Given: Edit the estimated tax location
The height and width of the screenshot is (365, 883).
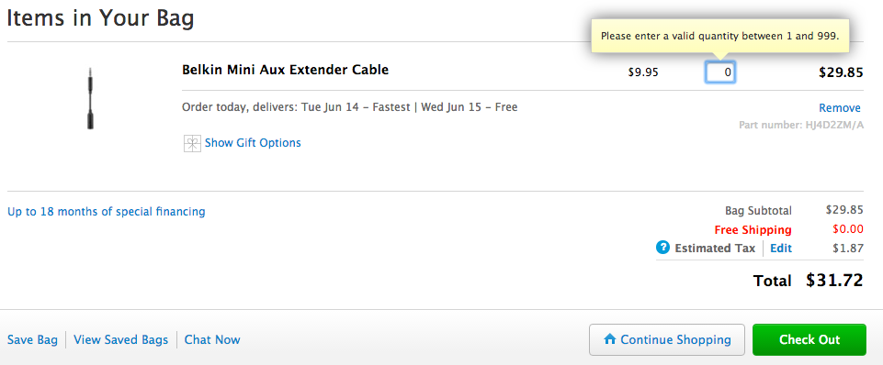Looking at the screenshot, I should coord(780,248).
